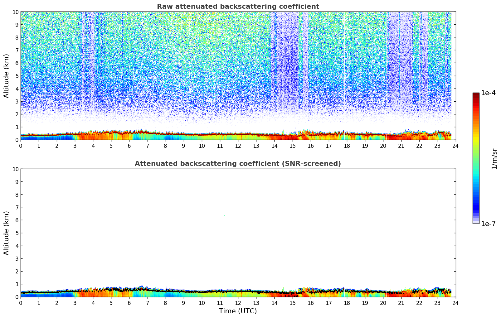Click the pale signal gap near 15 UTC in raw plot
The height and width of the screenshot is (318, 501).
[x=287, y=62]
